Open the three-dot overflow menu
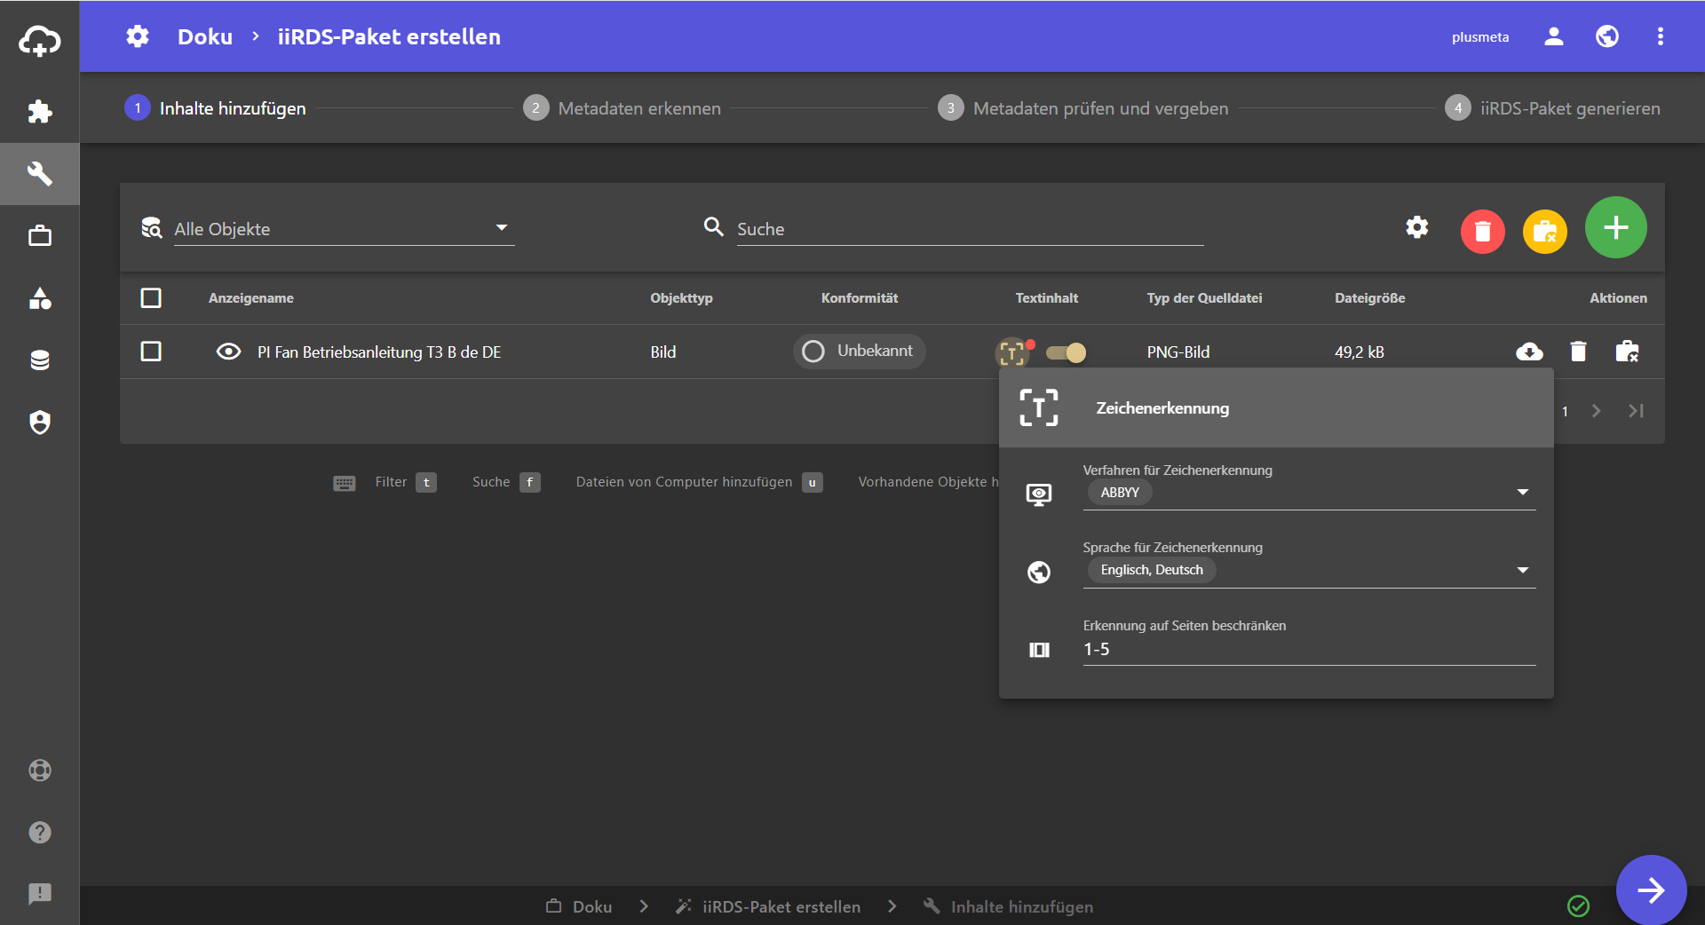The height and width of the screenshot is (925, 1705). click(x=1661, y=36)
